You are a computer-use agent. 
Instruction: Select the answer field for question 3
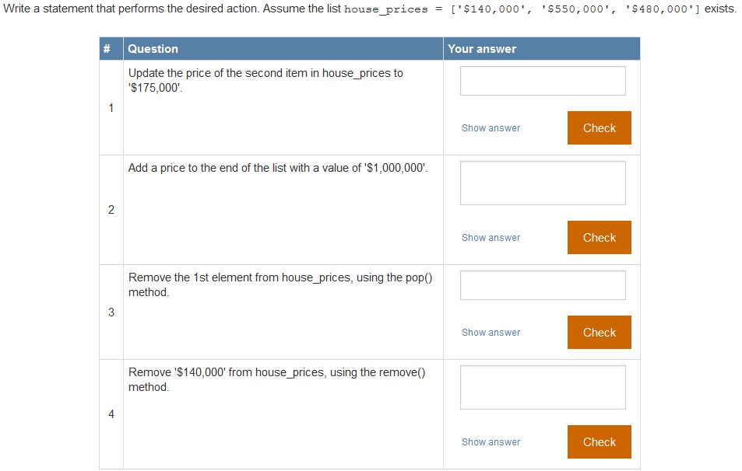(543, 284)
